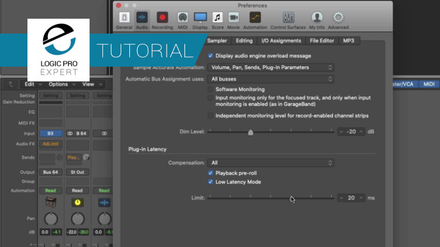Screen dimensions: 440x247
Task: Open the mixer Edit menu
Action: pyautogui.click(x=32, y=84)
